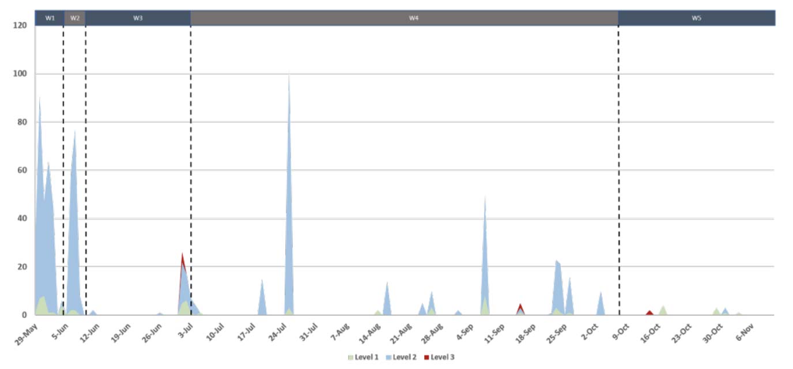Click the W5 period header label

click(x=696, y=18)
